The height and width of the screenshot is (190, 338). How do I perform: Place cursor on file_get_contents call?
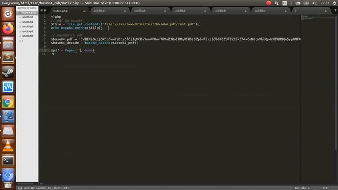pyautogui.click(x=83, y=24)
